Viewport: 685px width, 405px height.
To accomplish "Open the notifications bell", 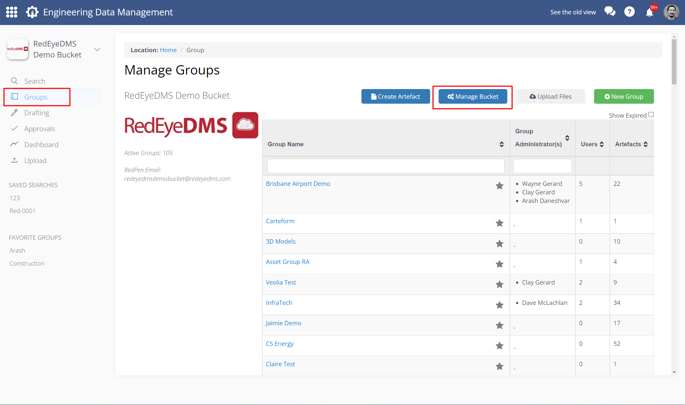I will click(x=649, y=12).
